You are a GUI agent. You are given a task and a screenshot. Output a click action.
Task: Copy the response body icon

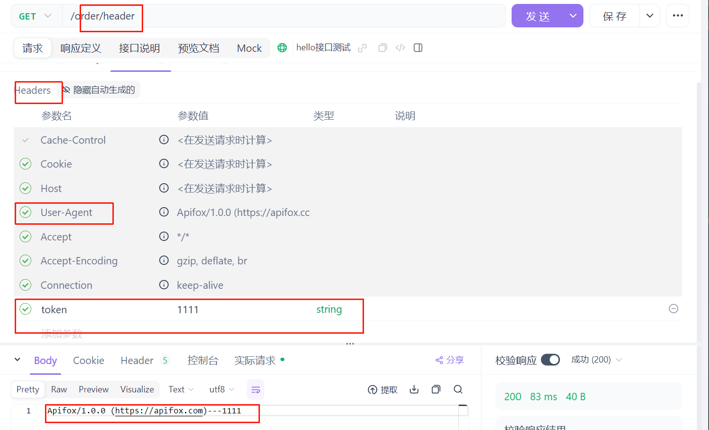[436, 389]
